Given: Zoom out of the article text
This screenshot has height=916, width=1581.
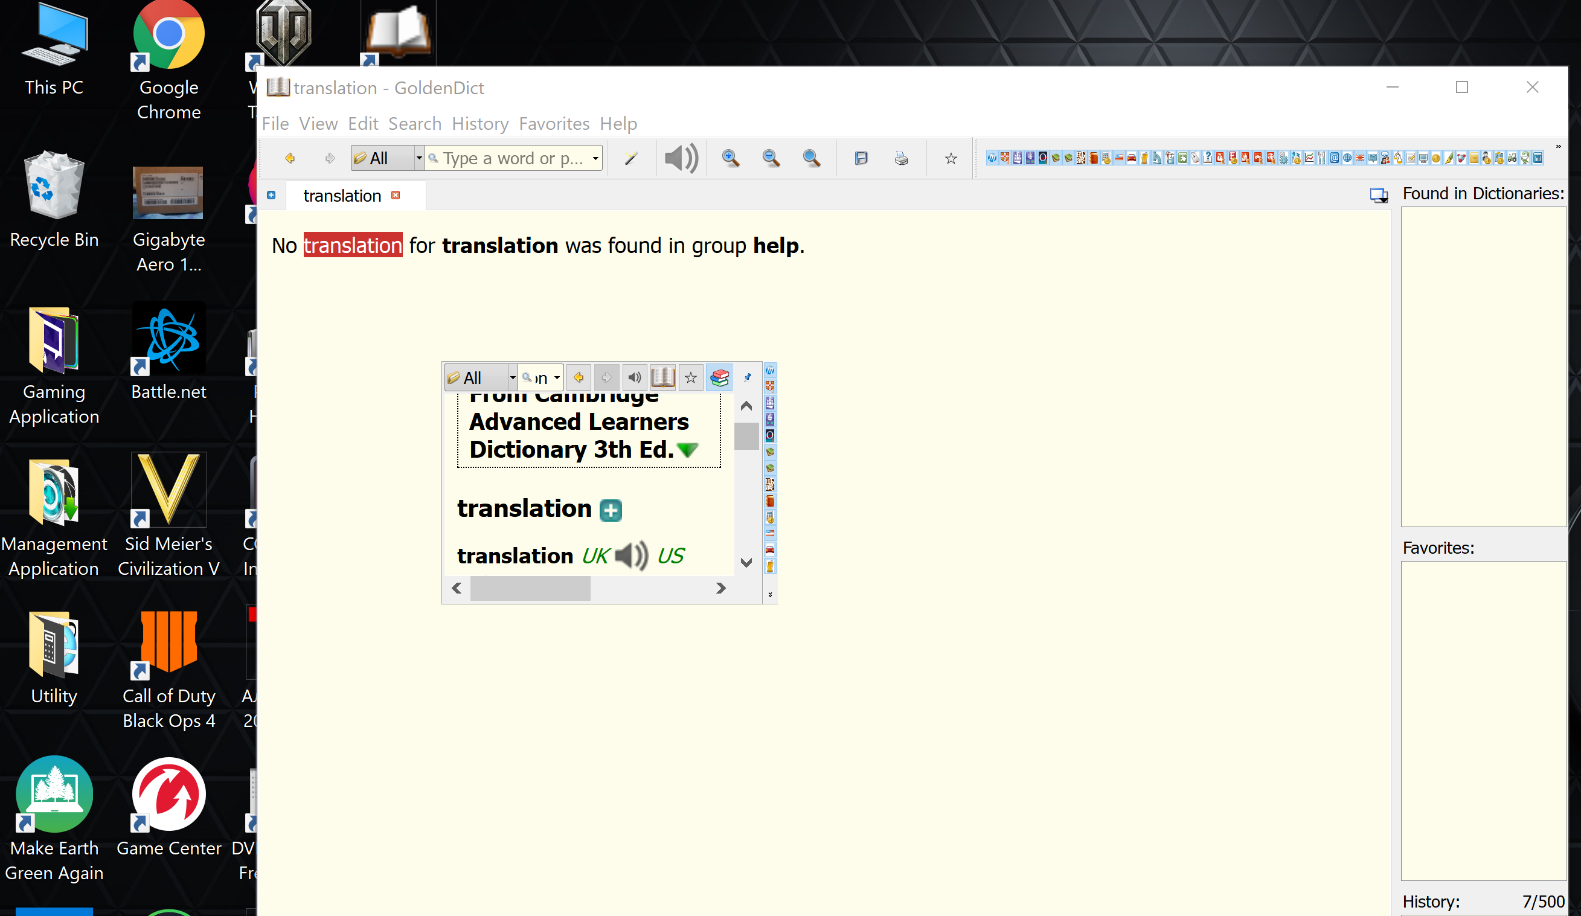Looking at the screenshot, I should pyautogui.click(x=771, y=158).
